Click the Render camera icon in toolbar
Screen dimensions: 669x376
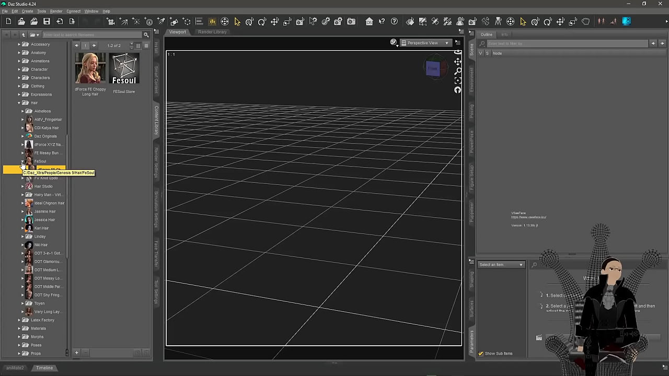351,21
